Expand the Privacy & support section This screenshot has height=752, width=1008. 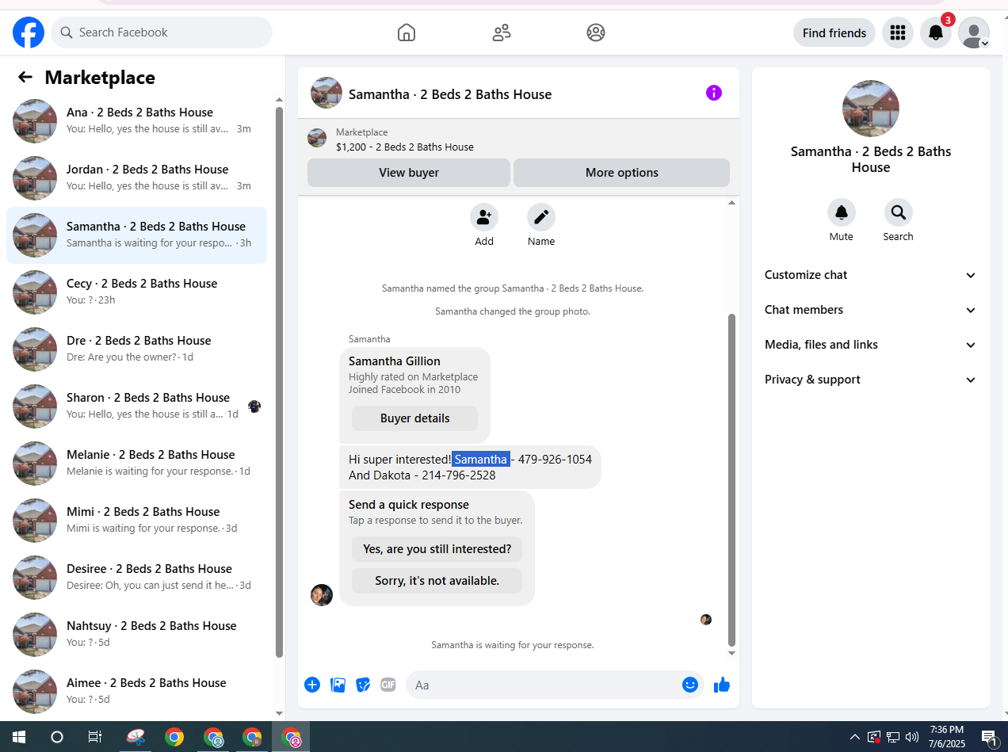pos(871,380)
